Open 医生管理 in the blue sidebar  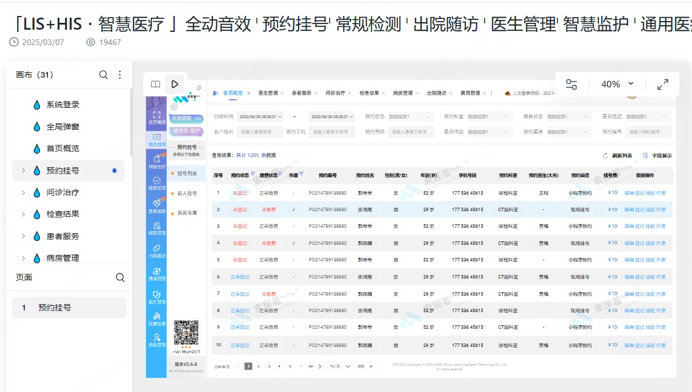(157, 297)
